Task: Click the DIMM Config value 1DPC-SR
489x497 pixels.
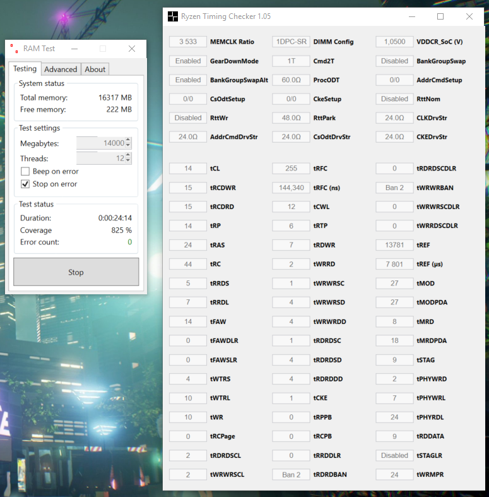Action: click(x=291, y=42)
